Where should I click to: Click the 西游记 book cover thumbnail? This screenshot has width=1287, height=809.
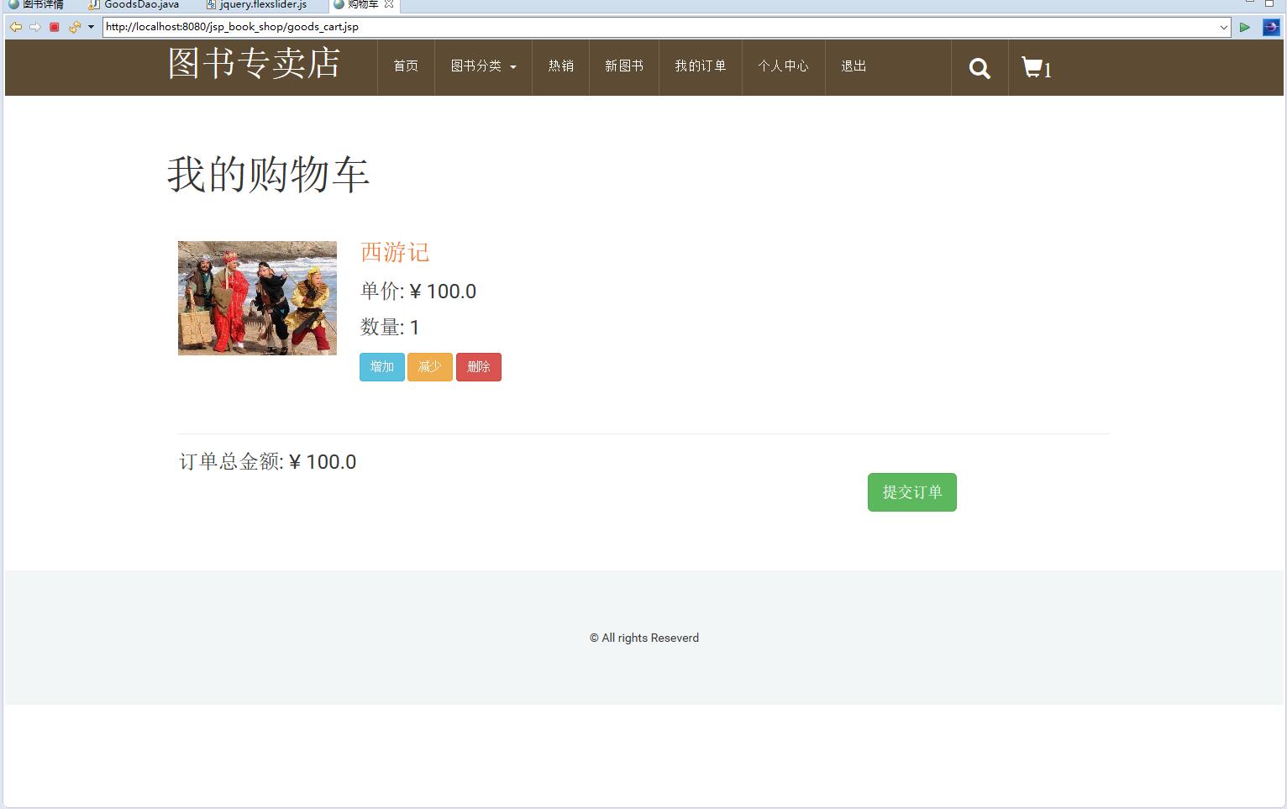[257, 298]
